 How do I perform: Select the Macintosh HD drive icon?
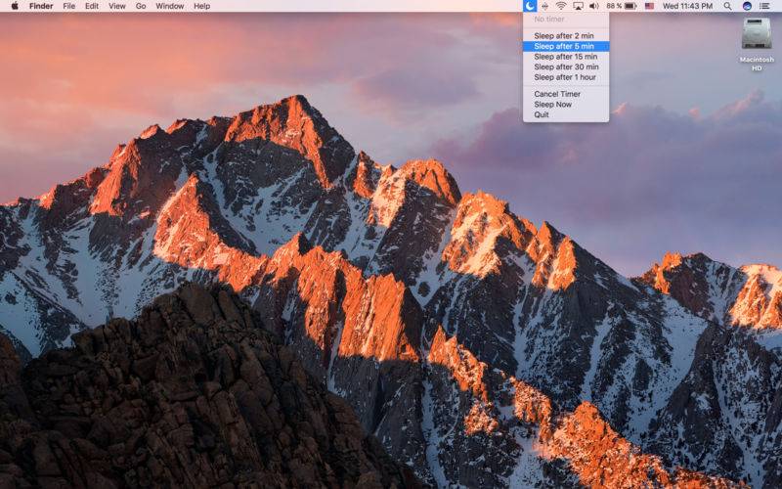pyautogui.click(x=757, y=34)
